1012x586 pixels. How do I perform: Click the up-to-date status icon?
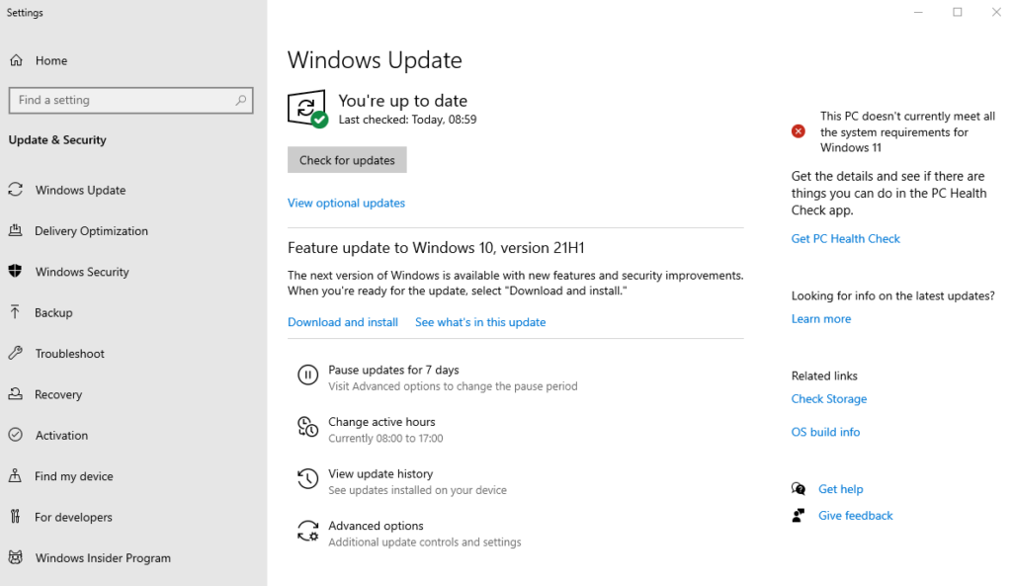coord(308,109)
